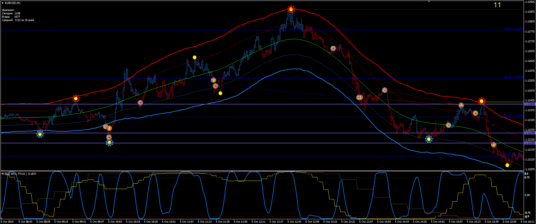Click the Вчера: 1677 range line
The image size is (536, 224).
[x=11, y=17]
